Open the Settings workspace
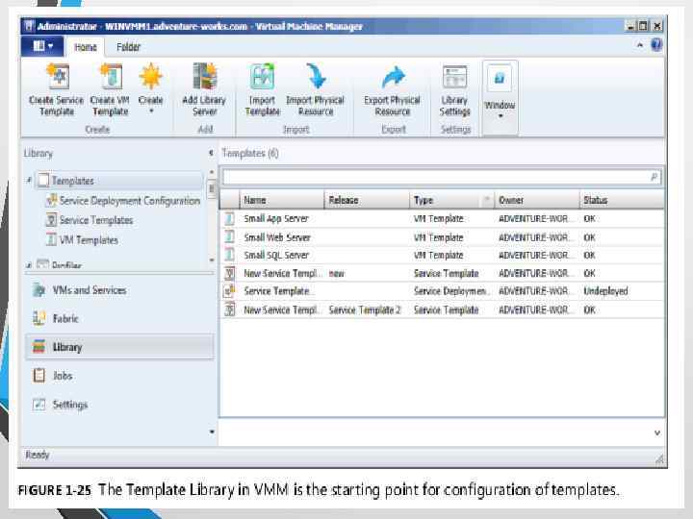Viewport: 693px width, 519px height. 119,405
